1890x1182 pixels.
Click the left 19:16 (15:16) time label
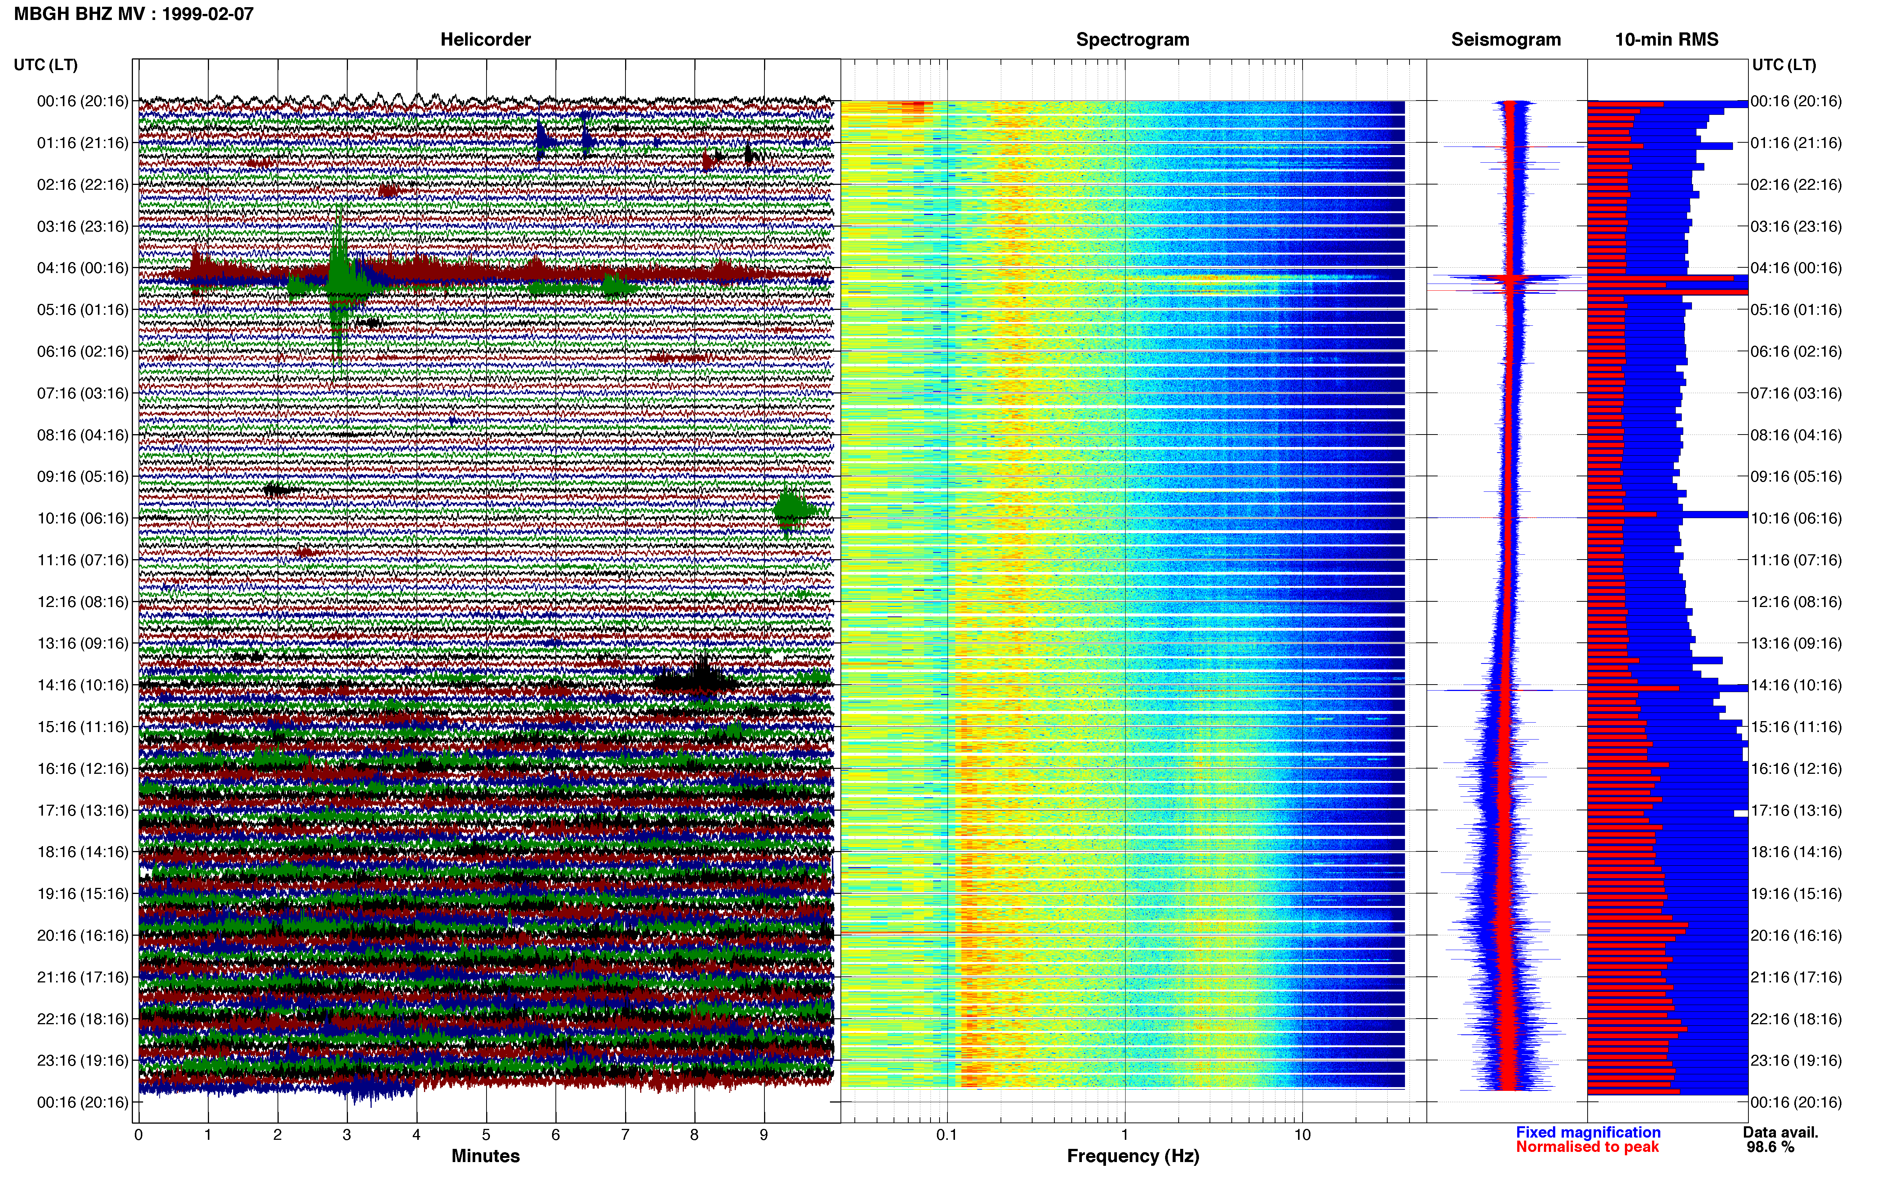tap(83, 894)
